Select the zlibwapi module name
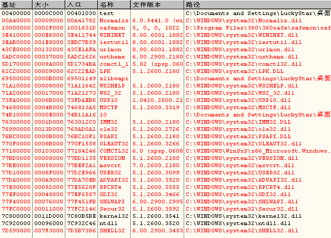The image size is (331, 238). click(x=114, y=79)
